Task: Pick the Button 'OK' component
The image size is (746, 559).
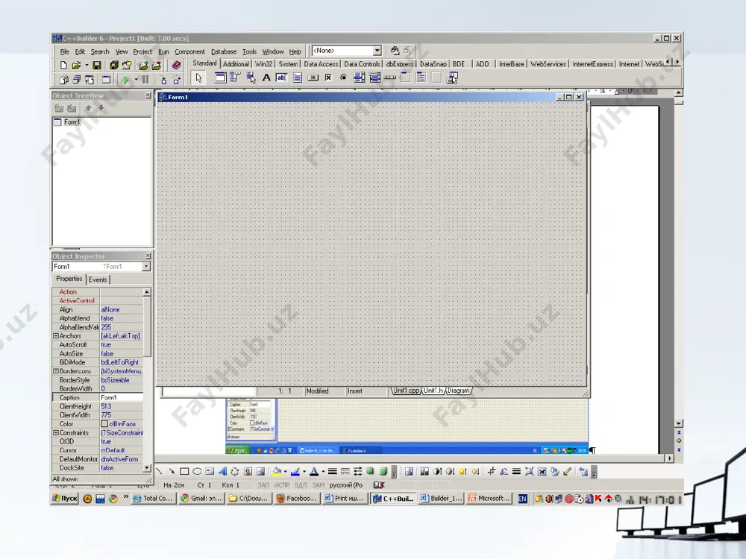Action: click(x=313, y=78)
